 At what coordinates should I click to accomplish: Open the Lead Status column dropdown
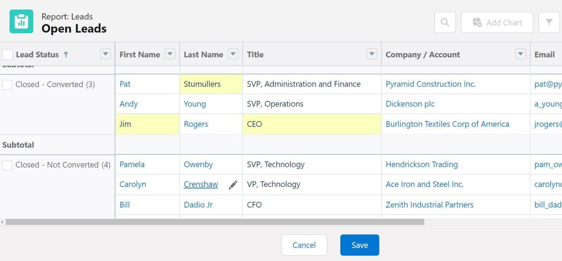click(105, 54)
